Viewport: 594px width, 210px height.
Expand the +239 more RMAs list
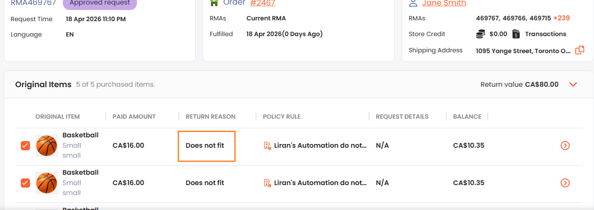click(561, 18)
